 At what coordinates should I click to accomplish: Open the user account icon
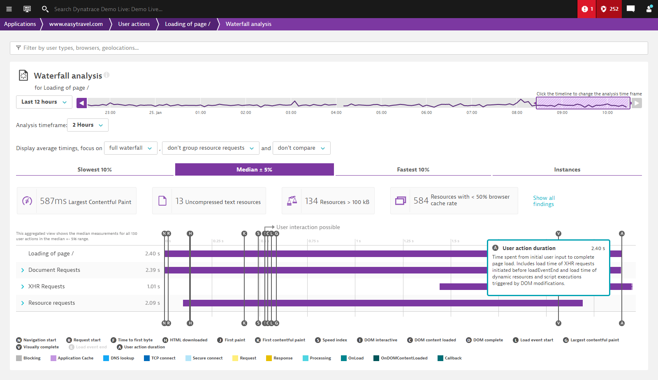(649, 9)
